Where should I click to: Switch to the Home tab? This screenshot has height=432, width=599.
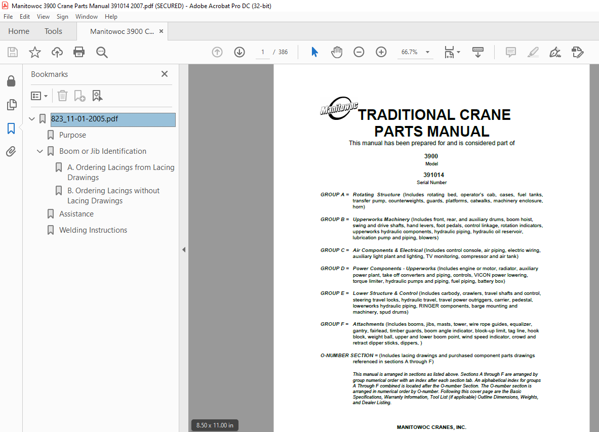coord(19,31)
